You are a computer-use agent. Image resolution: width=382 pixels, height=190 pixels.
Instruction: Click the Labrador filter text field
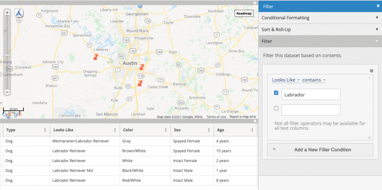(x=311, y=95)
